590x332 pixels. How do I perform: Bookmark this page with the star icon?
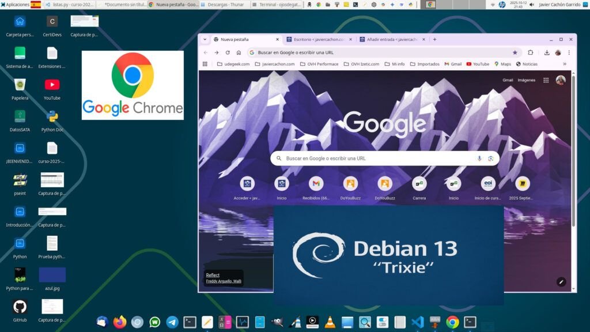click(515, 52)
